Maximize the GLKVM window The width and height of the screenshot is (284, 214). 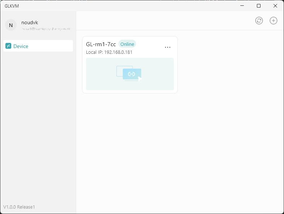[259, 5]
